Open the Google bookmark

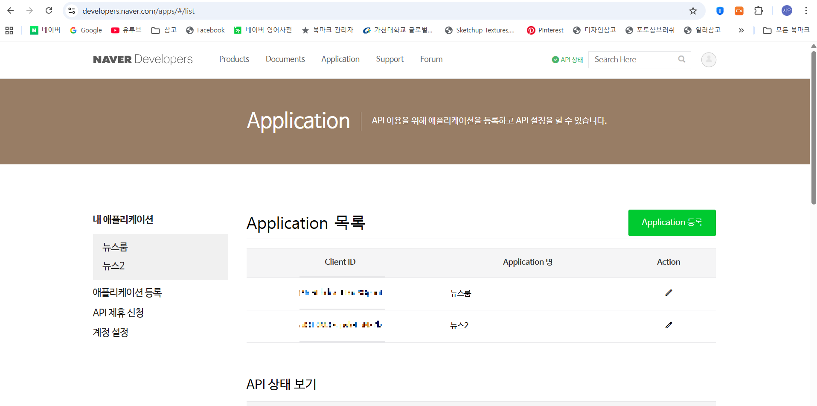point(86,30)
